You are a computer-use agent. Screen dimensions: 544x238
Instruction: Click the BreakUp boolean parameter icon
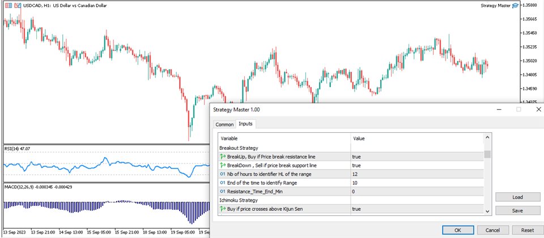pyautogui.click(x=223, y=157)
